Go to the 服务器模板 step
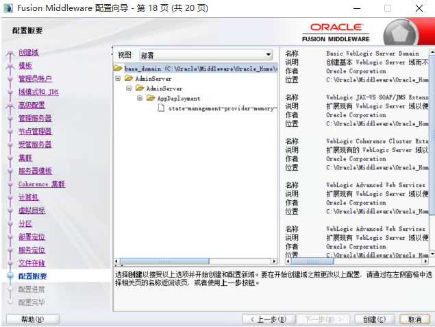Screen dimensions: 435x327 pyautogui.click(x=35, y=171)
